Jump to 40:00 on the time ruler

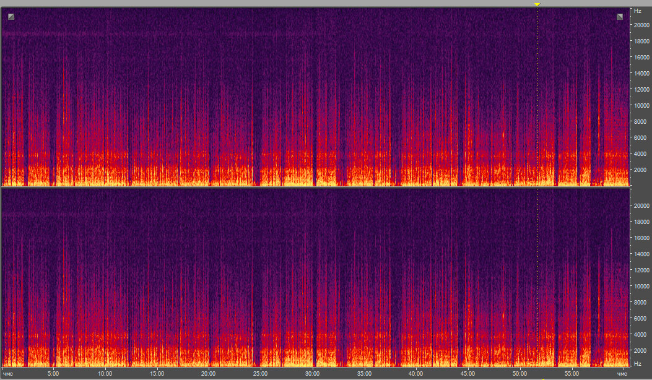416,374
